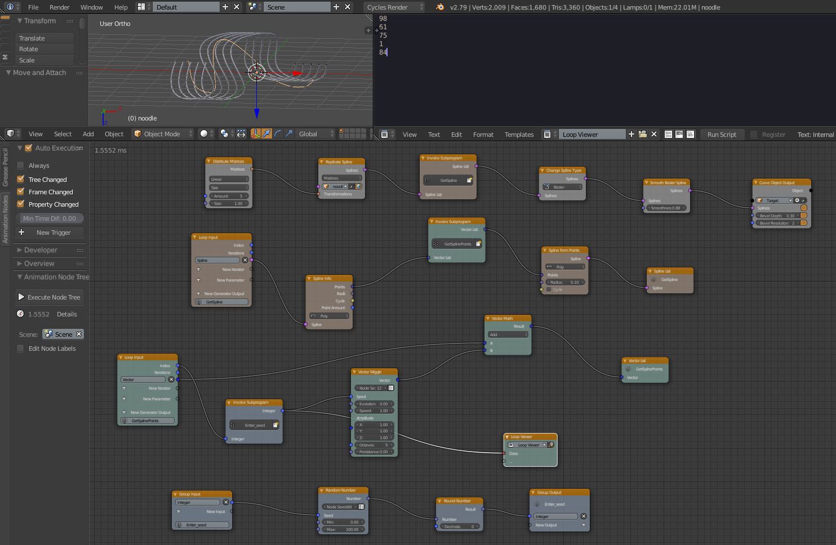
Task: Toggle the Auto Execution checkbox
Action: pyautogui.click(x=29, y=148)
